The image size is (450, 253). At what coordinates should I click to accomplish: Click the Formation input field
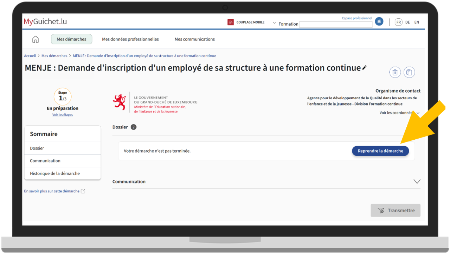point(335,24)
